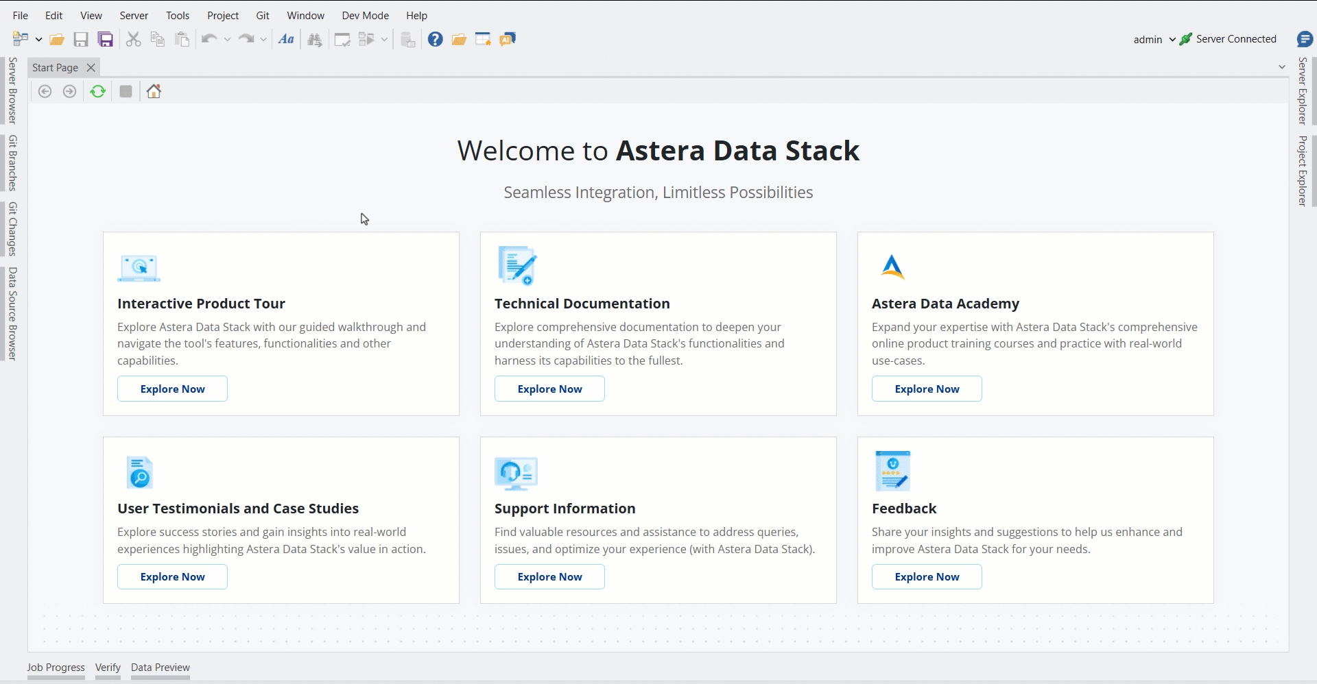1317x684 pixels.
Task: Click the AI chat toolbar icon
Action: 508,40
